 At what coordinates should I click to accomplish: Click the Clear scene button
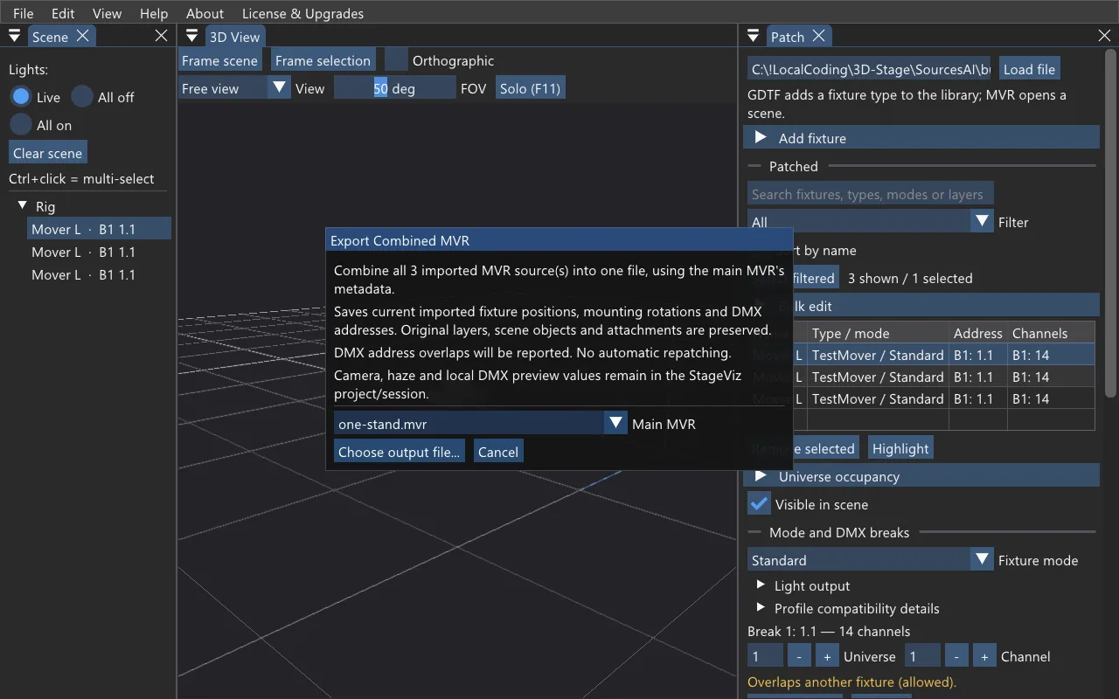coord(48,153)
